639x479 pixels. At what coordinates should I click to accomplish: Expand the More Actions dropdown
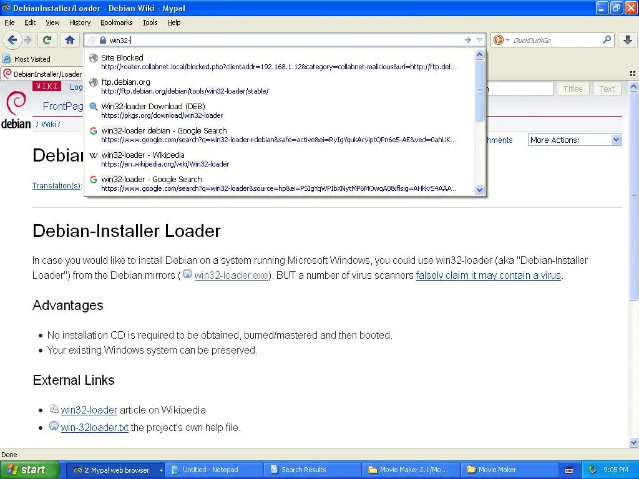[x=575, y=140]
